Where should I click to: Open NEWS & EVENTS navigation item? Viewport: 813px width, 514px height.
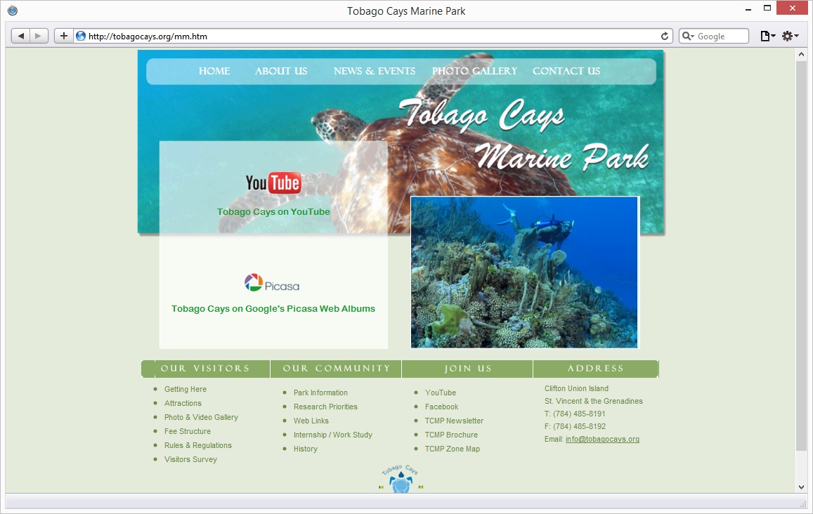coord(375,71)
